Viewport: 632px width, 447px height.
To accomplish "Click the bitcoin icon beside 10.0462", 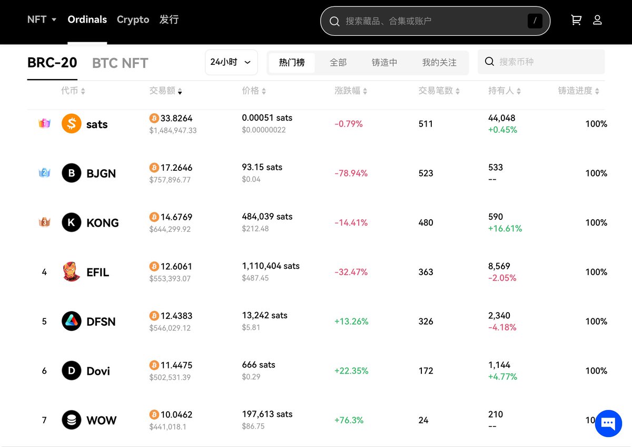I will pos(154,415).
